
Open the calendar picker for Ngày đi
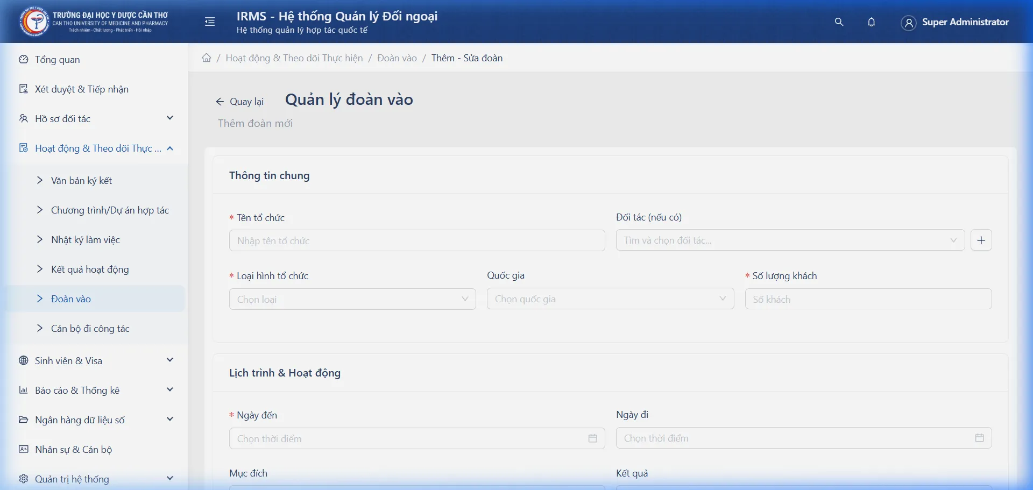[979, 438]
